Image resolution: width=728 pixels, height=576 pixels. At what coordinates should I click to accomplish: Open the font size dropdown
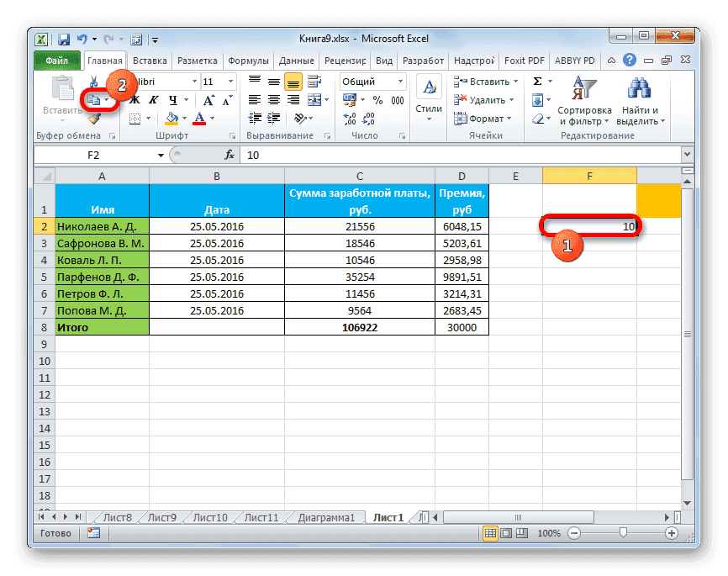coord(229,81)
